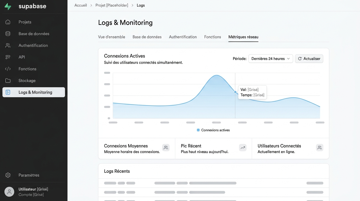
Task: Click the API icon in sidebar
Action: (8, 57)
